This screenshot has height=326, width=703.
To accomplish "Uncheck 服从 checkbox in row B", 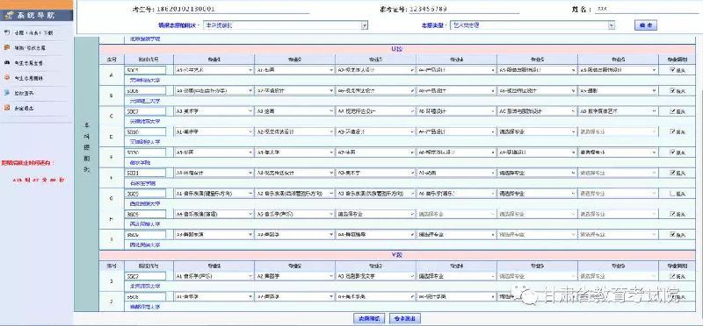I will pyautogui.click(x=672, y=90).
